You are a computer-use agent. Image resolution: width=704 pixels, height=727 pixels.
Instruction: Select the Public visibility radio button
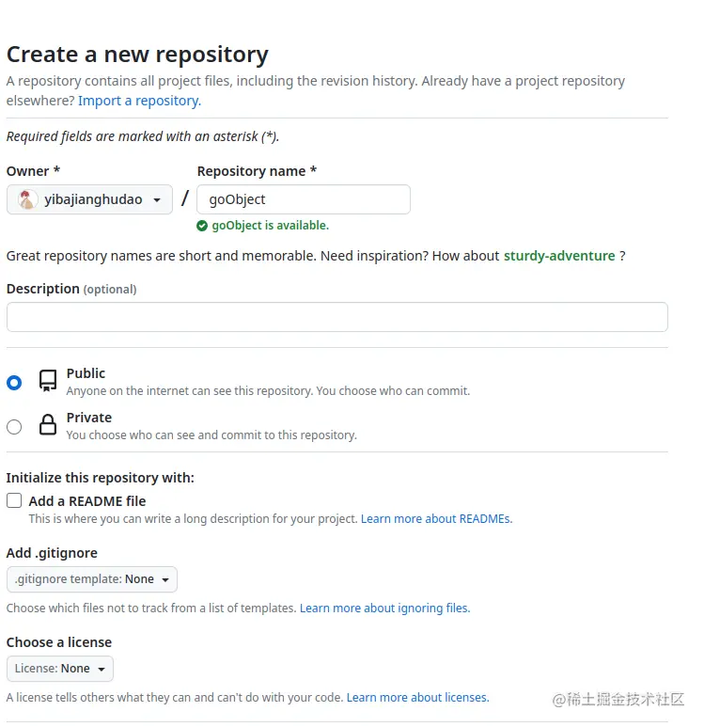(14, 383)
